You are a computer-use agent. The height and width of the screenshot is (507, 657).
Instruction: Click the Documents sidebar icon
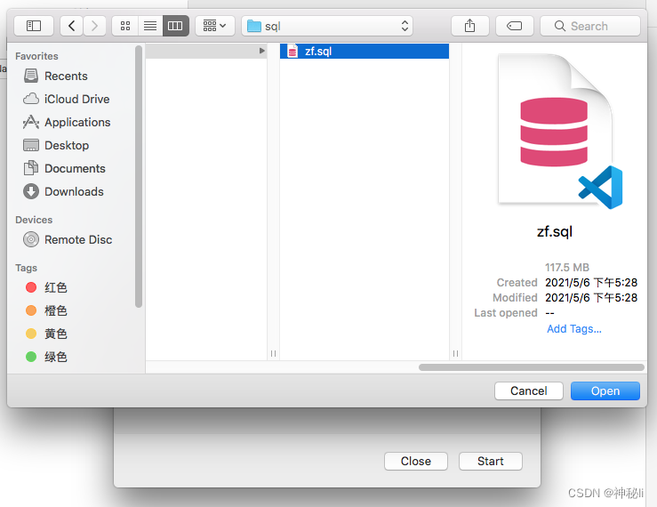(31, 168)
